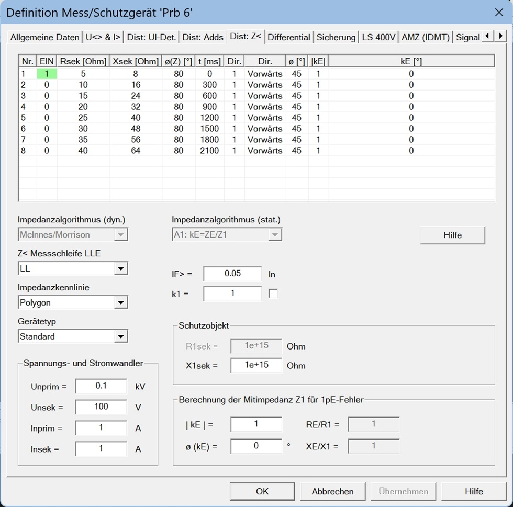Focus the Unprim voltage input field
513x507 pixels.
[101, 386]
